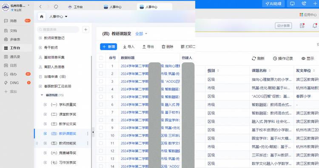
Task: Collapse the form list panel handle
Action: (x=93, y=132)
